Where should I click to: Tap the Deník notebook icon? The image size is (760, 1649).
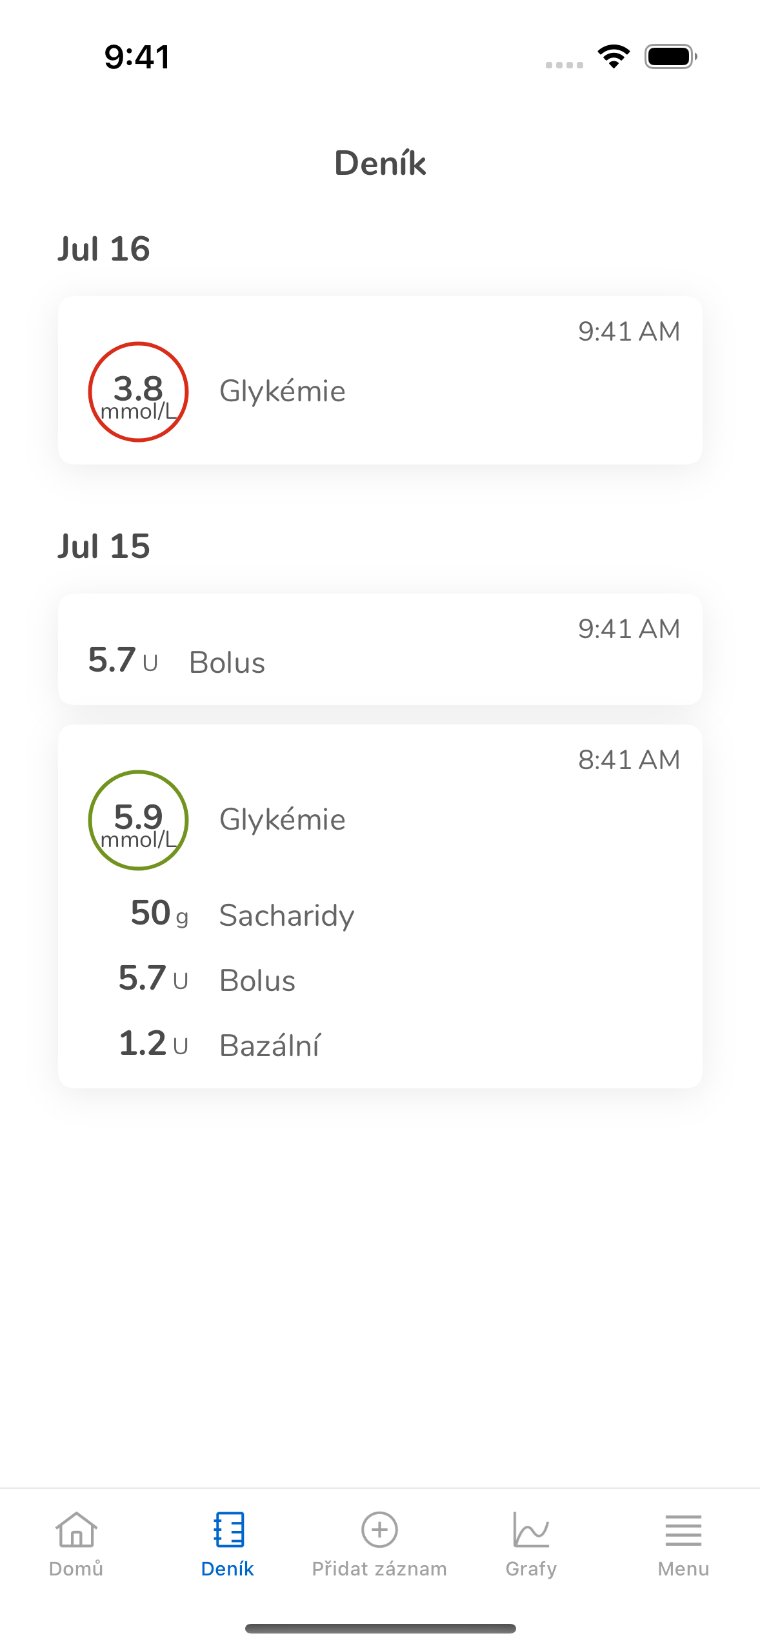[x=228, y=1529]
